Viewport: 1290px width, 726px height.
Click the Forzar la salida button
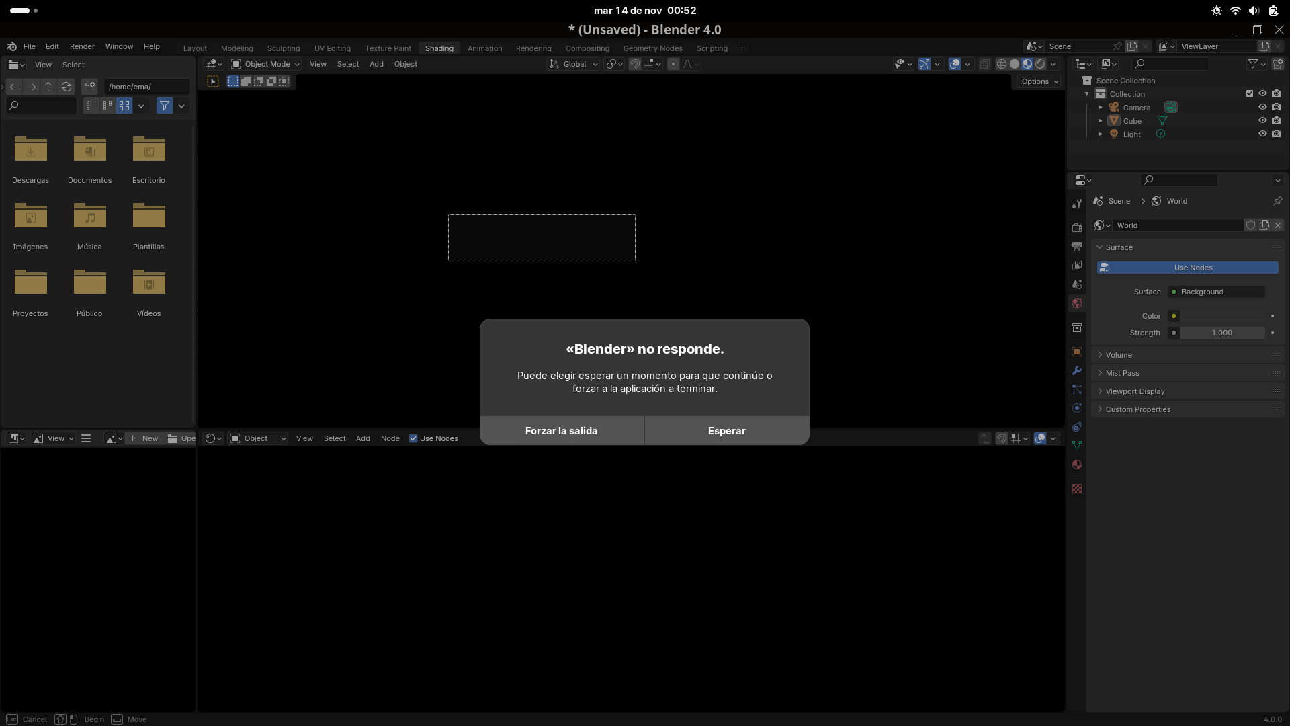pos(562,431)
